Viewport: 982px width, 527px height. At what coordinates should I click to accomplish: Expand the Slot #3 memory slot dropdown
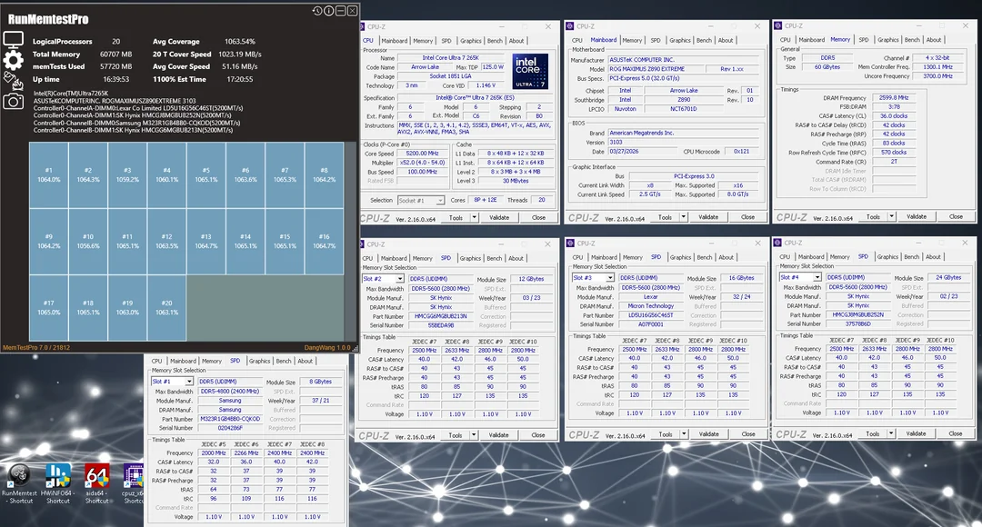[593, 278]
